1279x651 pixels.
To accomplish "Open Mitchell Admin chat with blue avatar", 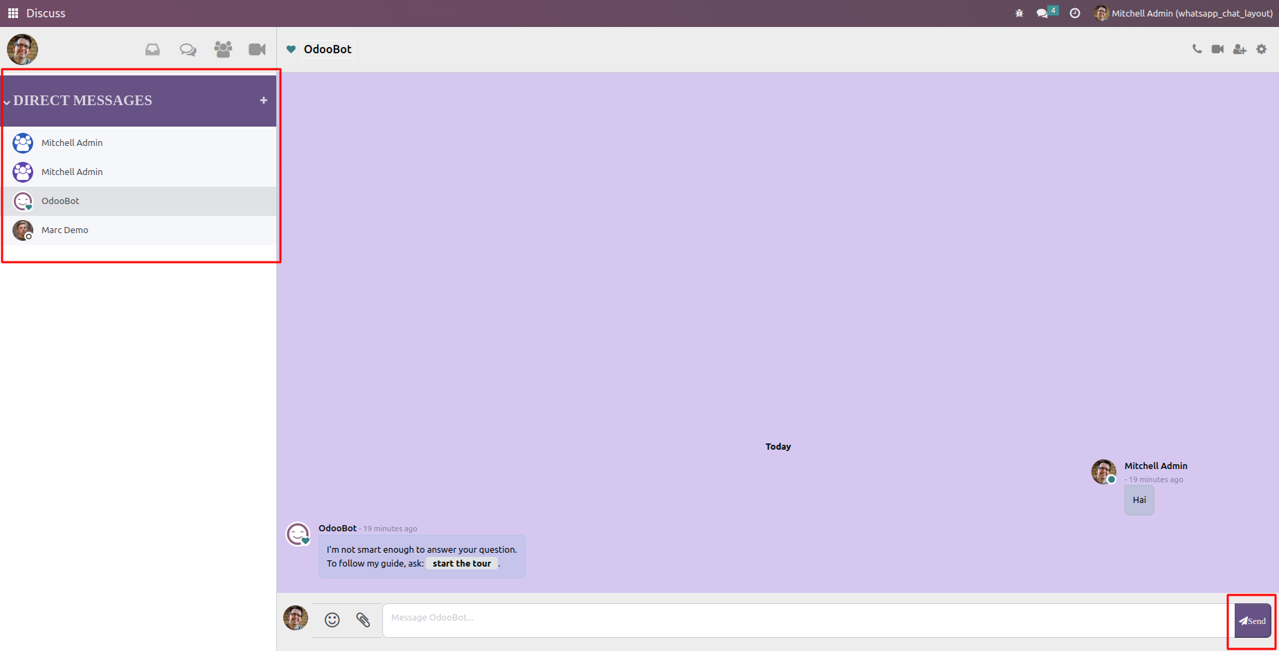I will tap(140, 143).
